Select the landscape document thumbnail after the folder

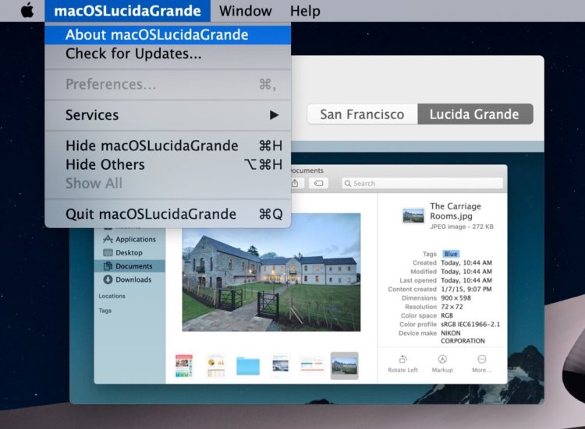coord(280,364)
